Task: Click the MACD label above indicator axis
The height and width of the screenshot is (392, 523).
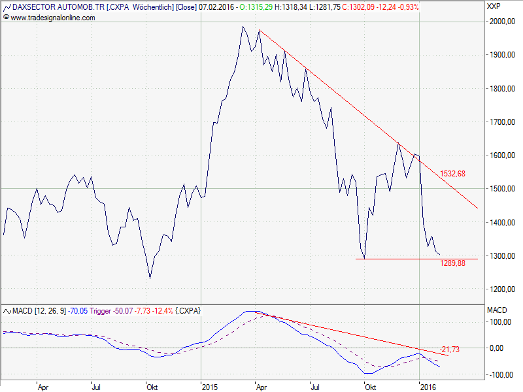Action: tap(496, 309)
